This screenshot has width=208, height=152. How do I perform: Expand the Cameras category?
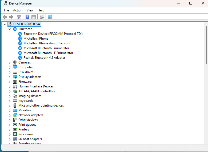[x=10, y=63]
